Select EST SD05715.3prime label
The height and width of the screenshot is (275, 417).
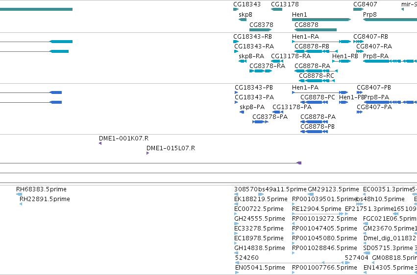(x=388, y=248)
